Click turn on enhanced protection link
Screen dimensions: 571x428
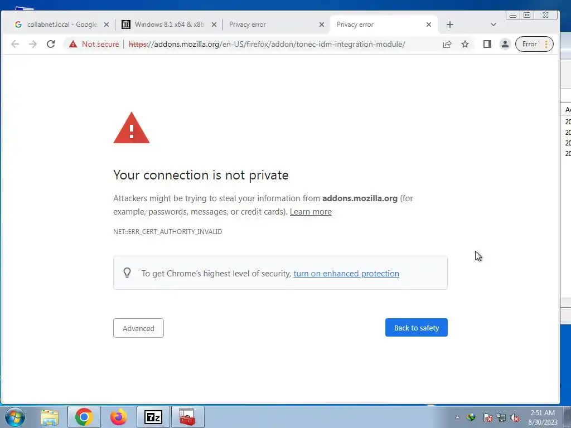pyautogui.click(x=346, y=273)
